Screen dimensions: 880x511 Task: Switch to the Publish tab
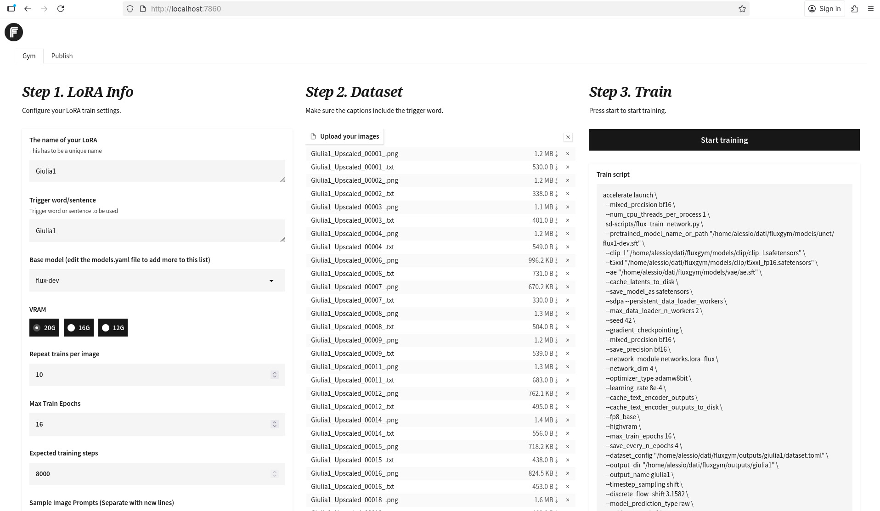click(x=62, y=56)
